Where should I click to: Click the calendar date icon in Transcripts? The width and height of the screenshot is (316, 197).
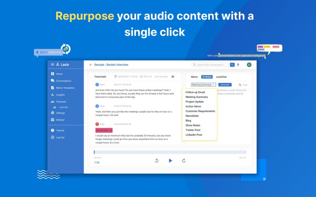[x=115, y=77]
